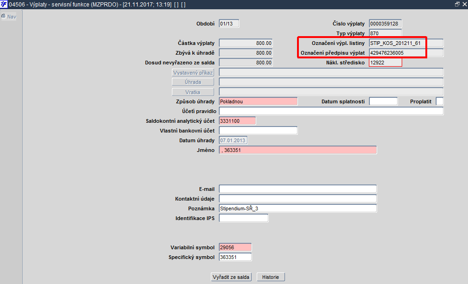Click the Částka výplaty label
Screen dimensions: 468x284
point(196,43)
